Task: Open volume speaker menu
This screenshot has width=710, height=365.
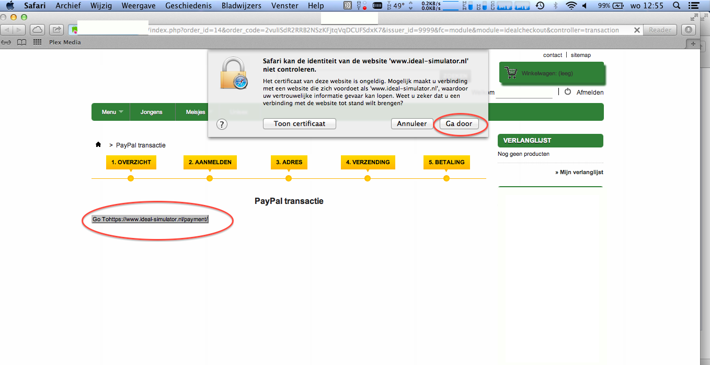Action: (585, 6)
